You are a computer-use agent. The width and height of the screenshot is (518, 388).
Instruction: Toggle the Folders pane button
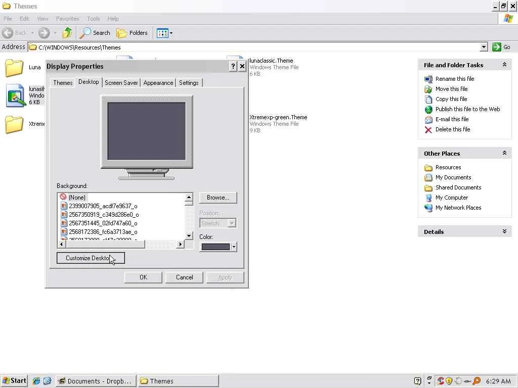point(132,33)
